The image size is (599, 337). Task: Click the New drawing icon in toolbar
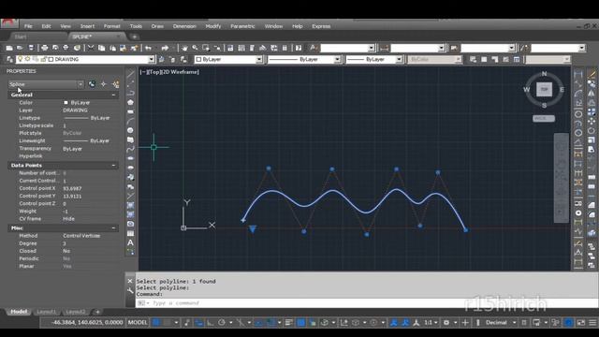tap(9, 48)
